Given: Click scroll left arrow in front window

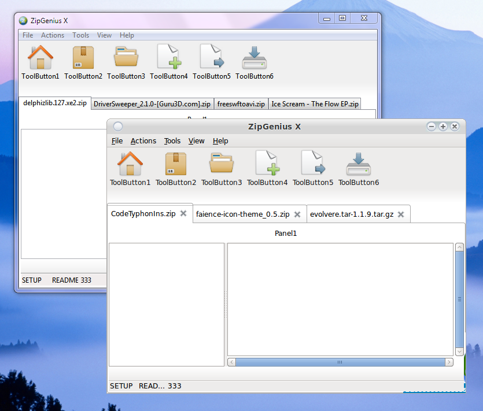Looking at the screenshot, I should click(x=231, y=362).
